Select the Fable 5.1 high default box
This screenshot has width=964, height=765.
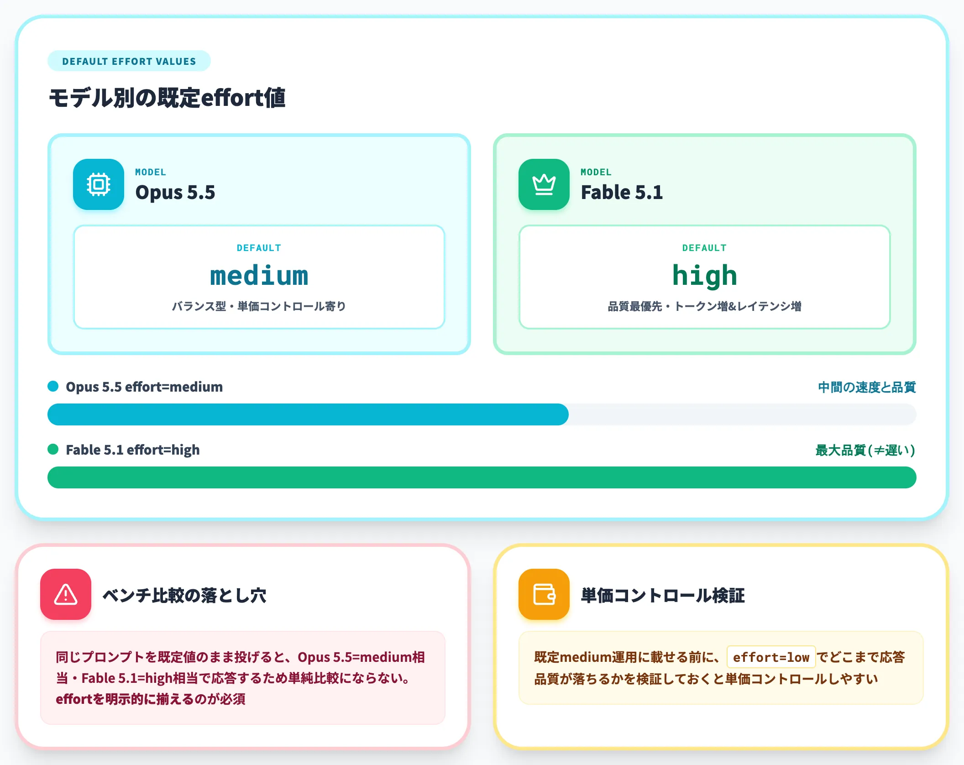(x=704, y=277)
